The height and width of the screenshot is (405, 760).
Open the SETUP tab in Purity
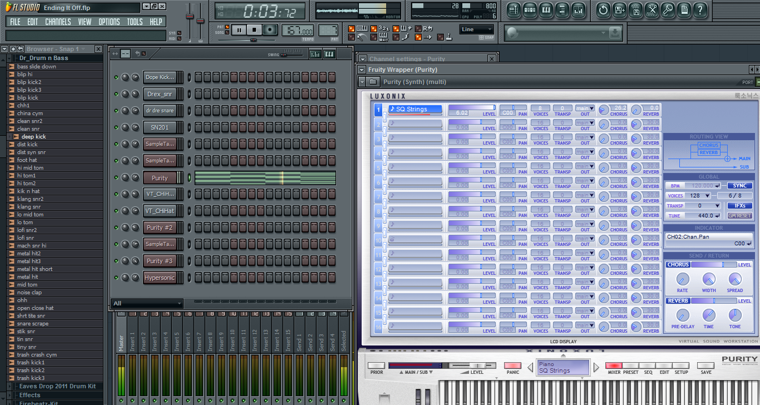[681, 366]
